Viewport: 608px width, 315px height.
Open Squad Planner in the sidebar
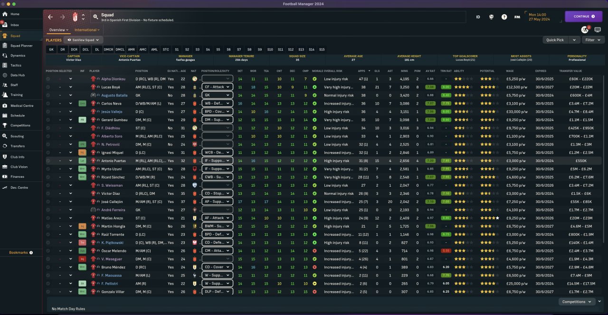[21, 46]
